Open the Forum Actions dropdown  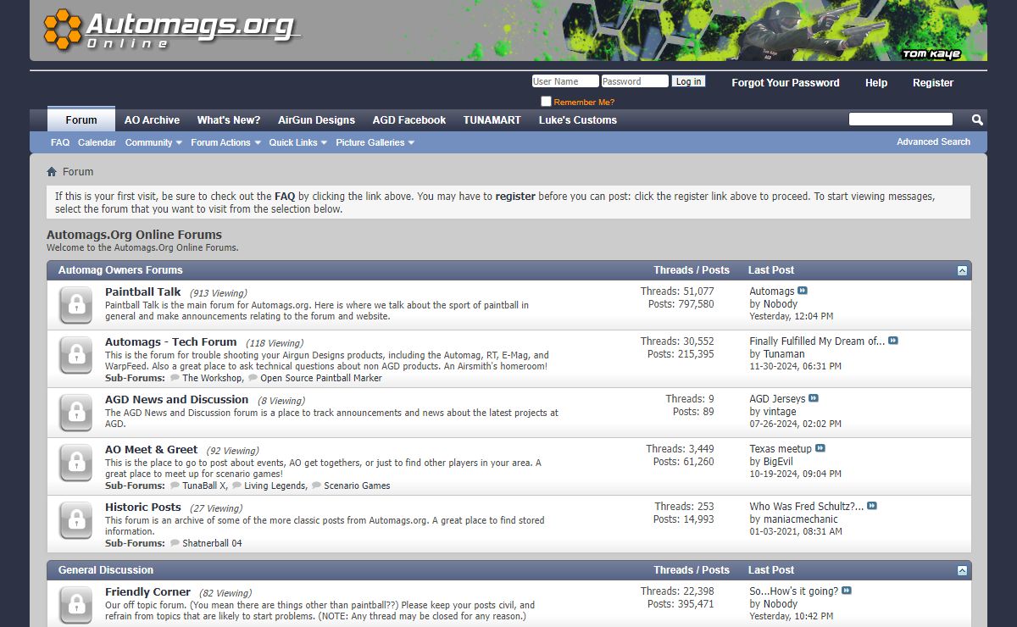(x=225, y=142)
